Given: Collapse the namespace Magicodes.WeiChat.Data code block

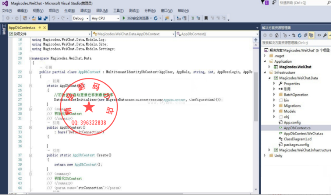Looking at the screenshot, I should (x=30, y=58).
